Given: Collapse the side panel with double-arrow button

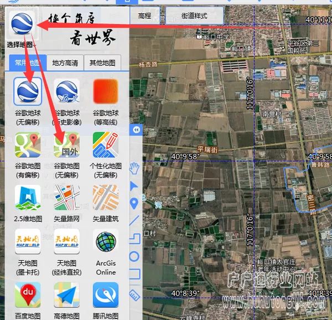Looking at the screenshot, I should point(136,130).
